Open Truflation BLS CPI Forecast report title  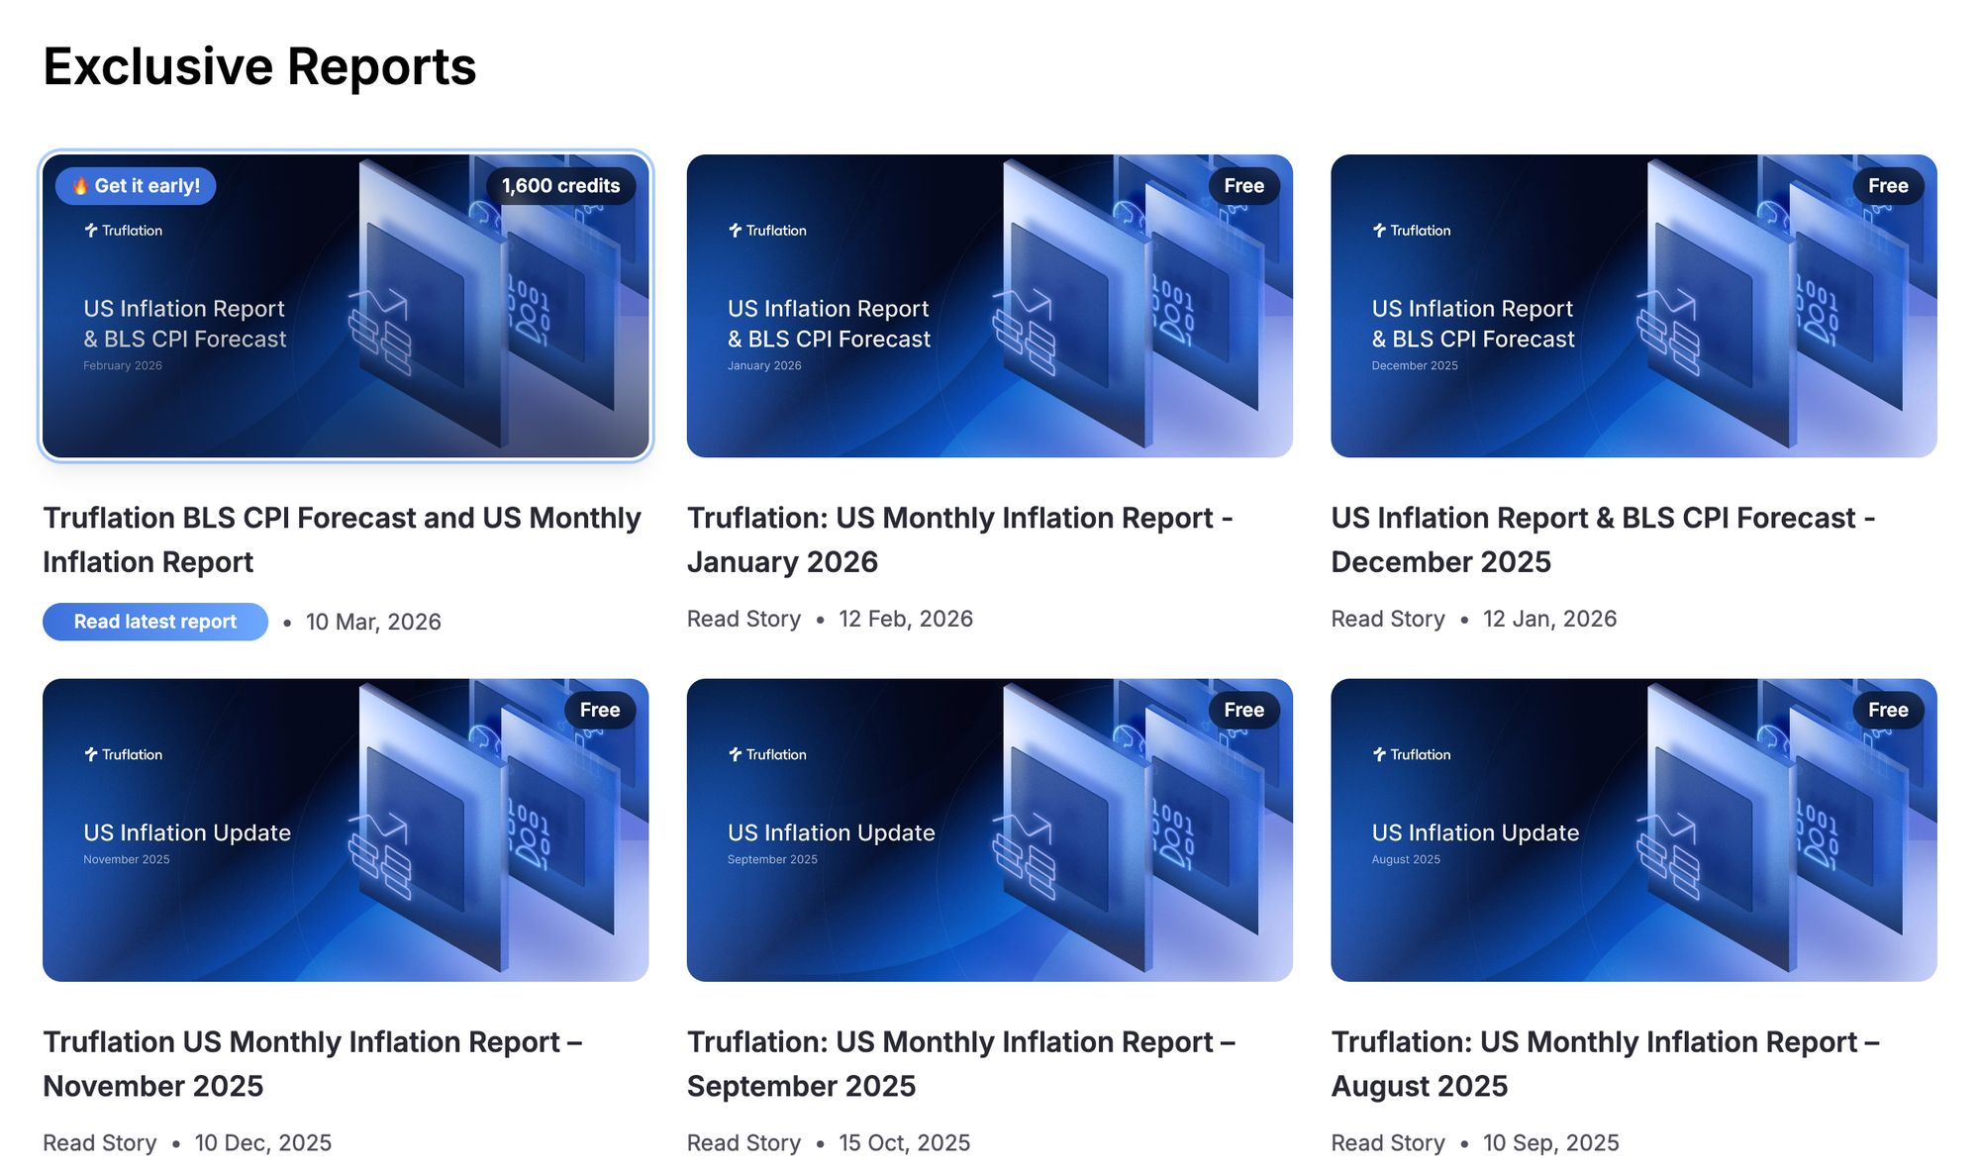coord(342,539)
